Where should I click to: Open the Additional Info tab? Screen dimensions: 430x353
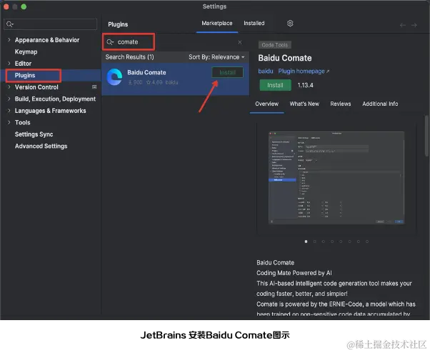(380, 104)
